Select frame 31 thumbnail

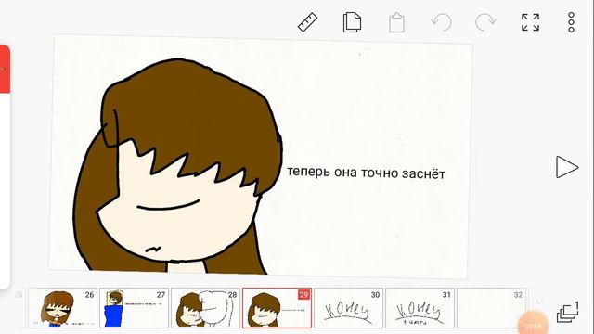tap(420, 308)
